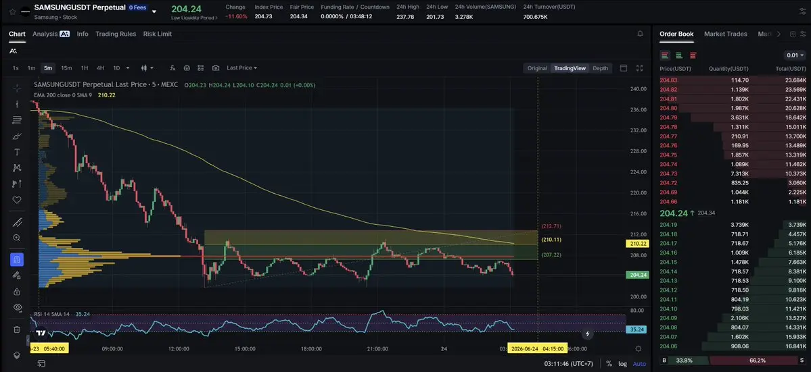Click the order book popout icon beside chevron

(x=792, y=34)
